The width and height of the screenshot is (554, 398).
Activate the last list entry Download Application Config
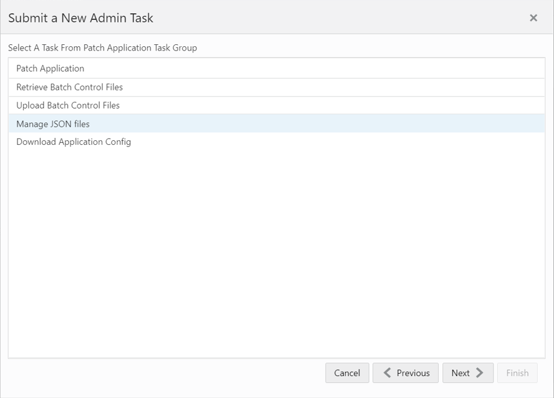(276, 142)
